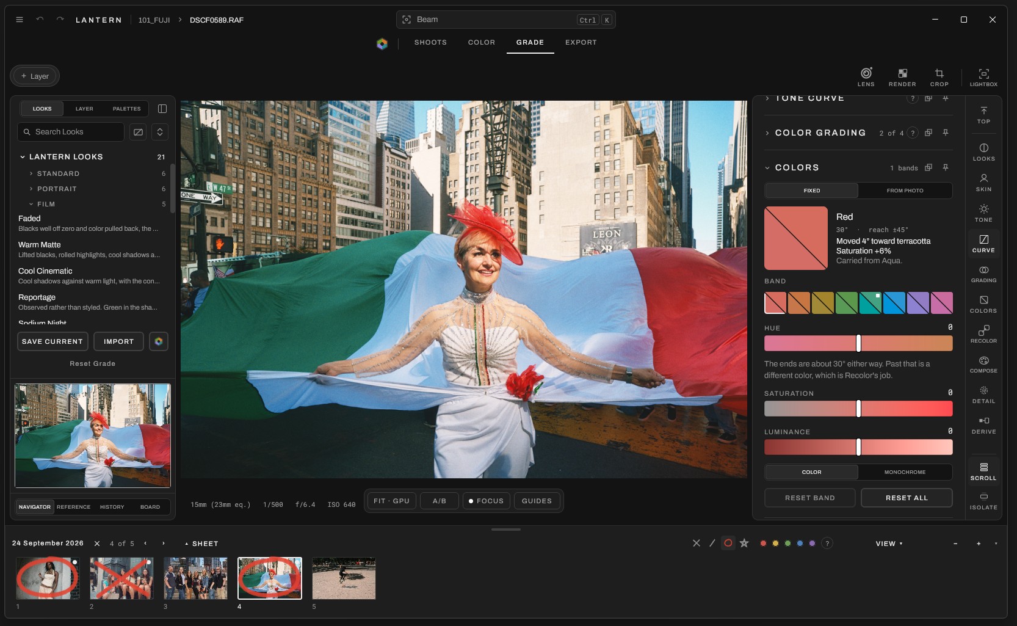The width and height of the screenshot is (1017, 626).
Task: Switch to the Shoots tab
Action: pos(430,42)
